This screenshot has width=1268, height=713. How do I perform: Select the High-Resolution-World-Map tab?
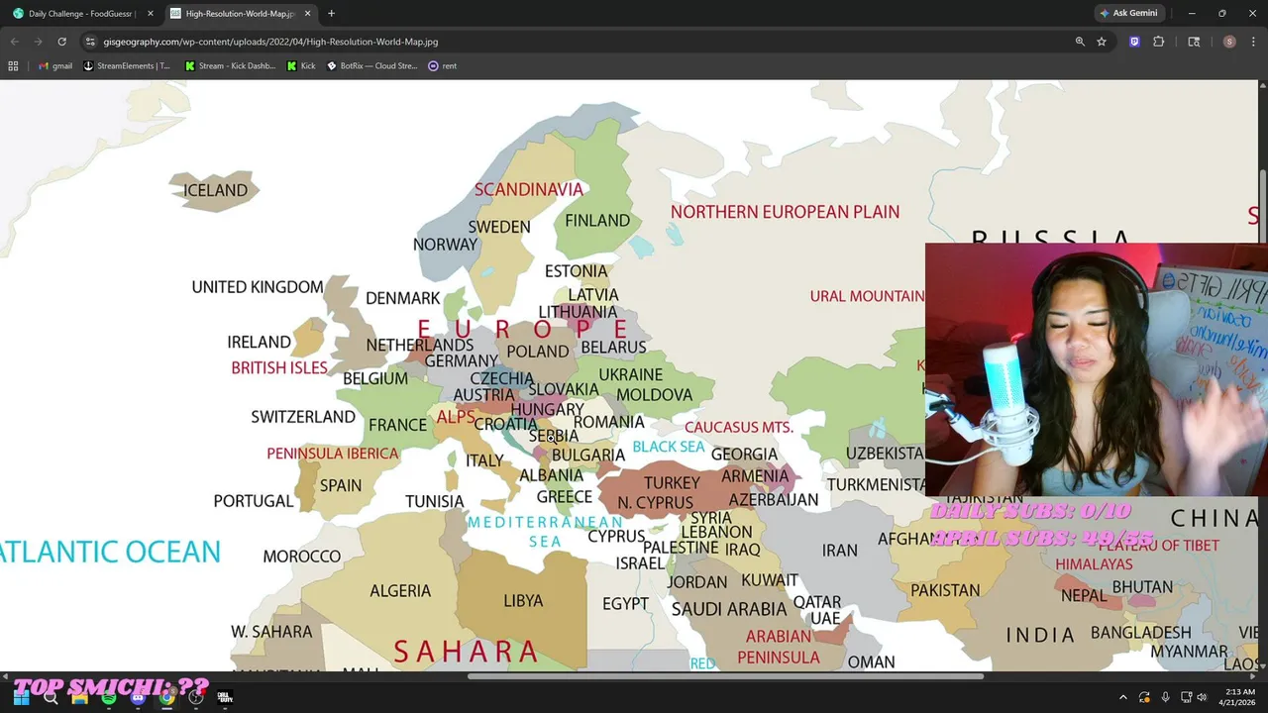[x=241, y=14]
